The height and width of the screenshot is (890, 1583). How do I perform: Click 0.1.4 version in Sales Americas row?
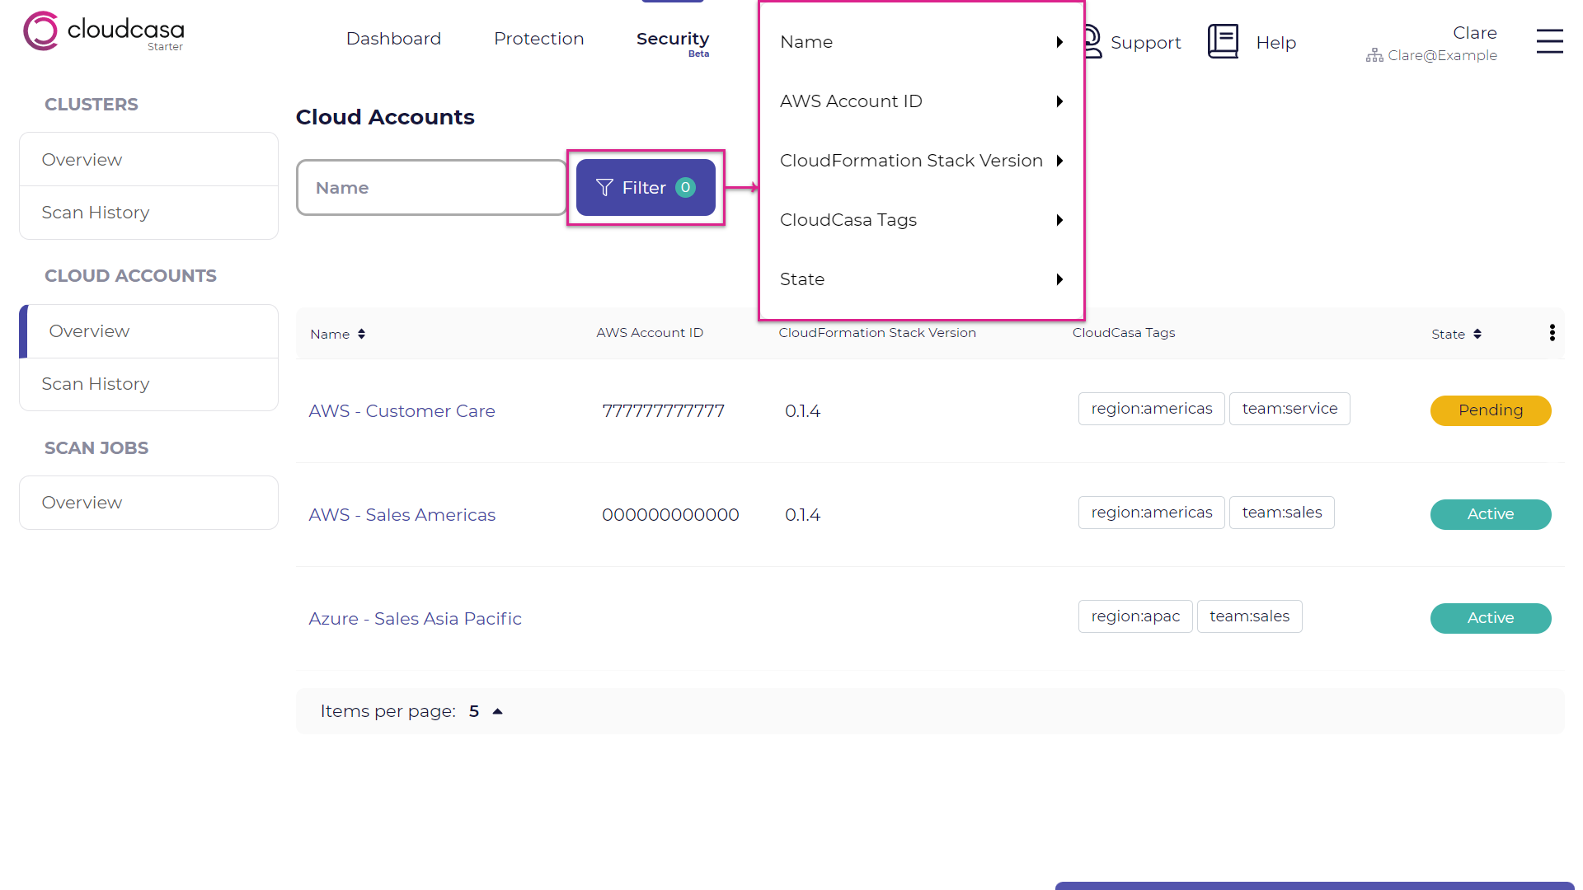[802, 515]
